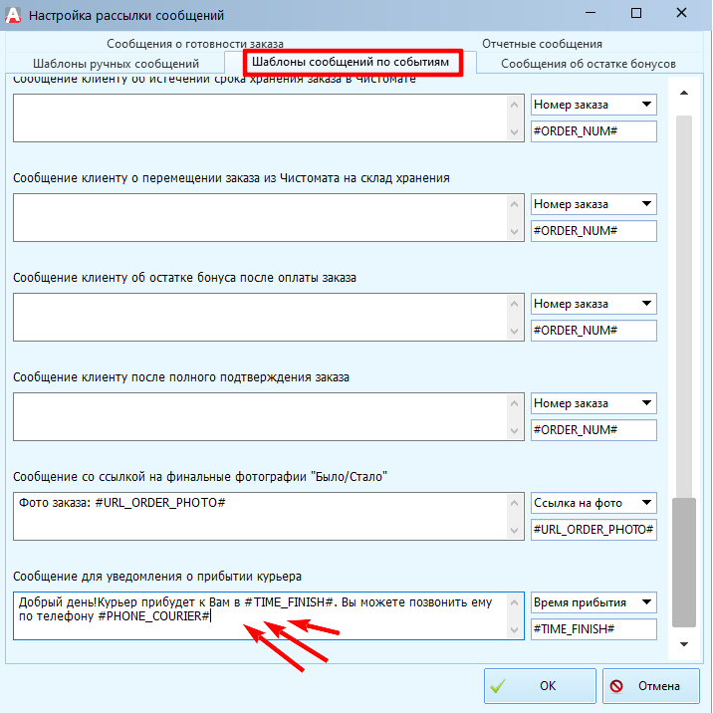
Task: Open Номер заказа dropdown for подтверждения заказа message
Action: click(594, 403)
